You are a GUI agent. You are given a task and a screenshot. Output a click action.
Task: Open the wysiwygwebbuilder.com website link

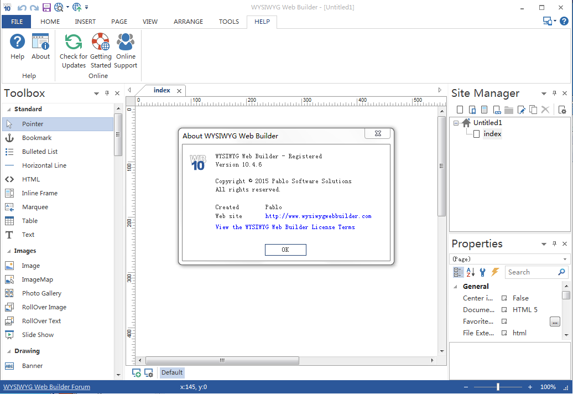[318, 216]
